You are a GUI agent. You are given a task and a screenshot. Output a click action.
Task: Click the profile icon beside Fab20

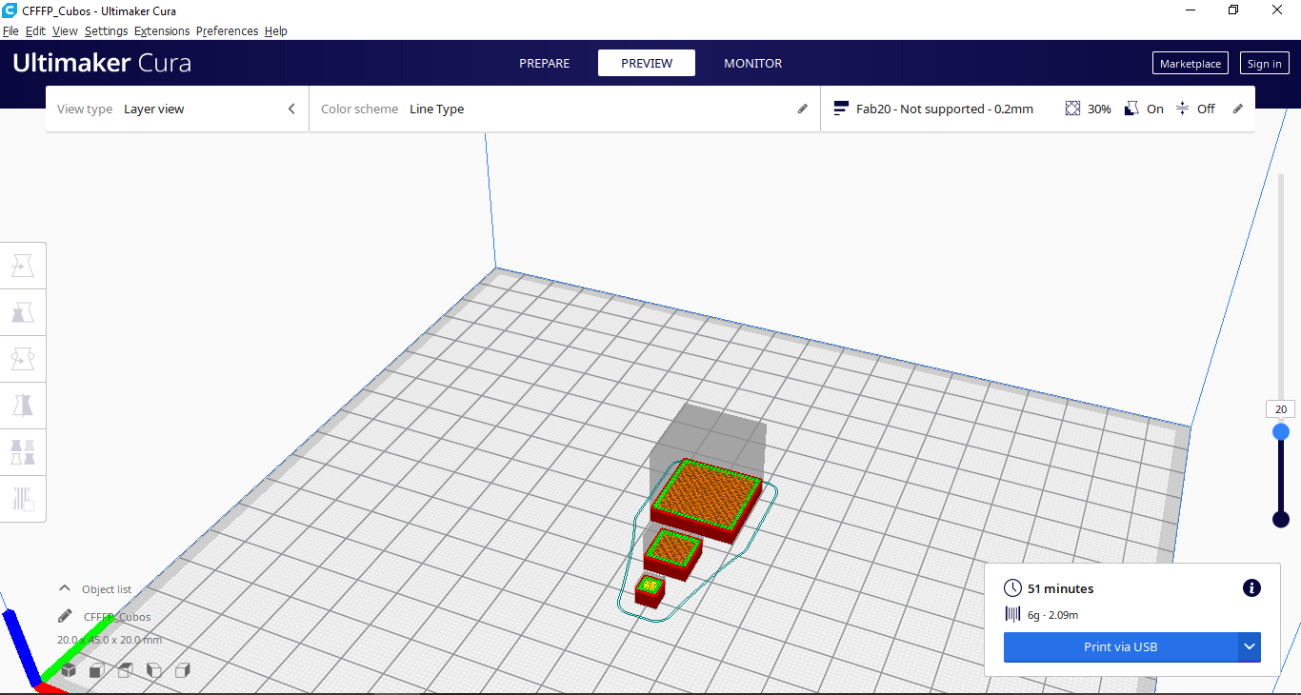click(x=840, y=109)
